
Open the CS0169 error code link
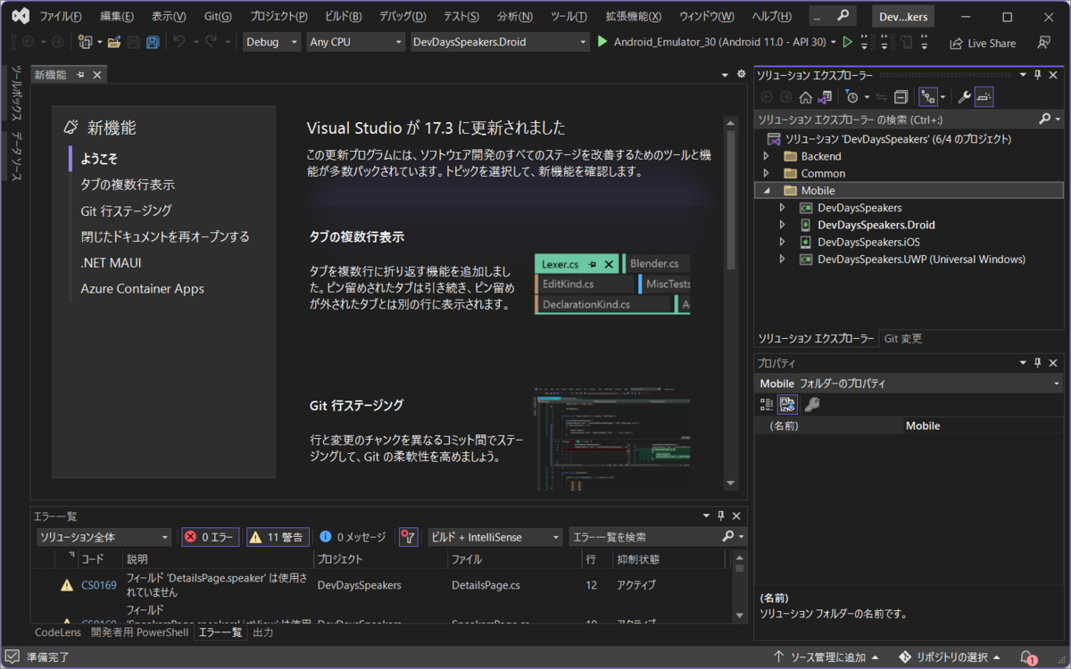[99, 585]
